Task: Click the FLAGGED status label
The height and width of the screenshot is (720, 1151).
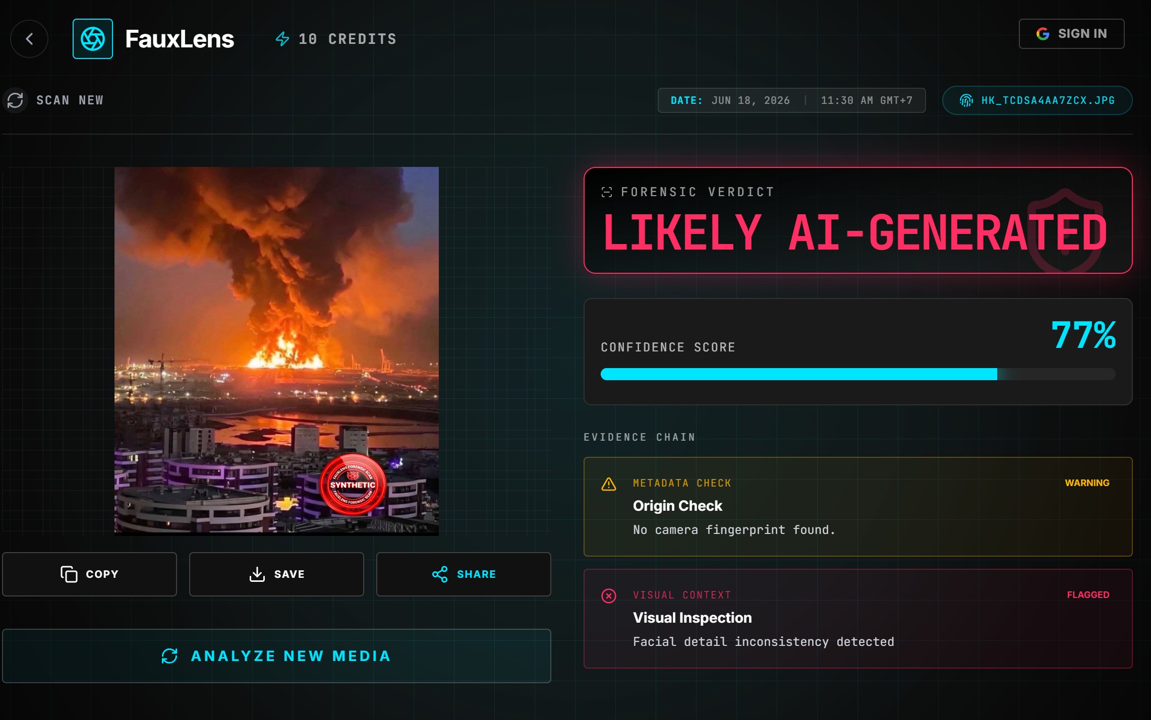Action: pyautogui.click(x=1088, y=595)
